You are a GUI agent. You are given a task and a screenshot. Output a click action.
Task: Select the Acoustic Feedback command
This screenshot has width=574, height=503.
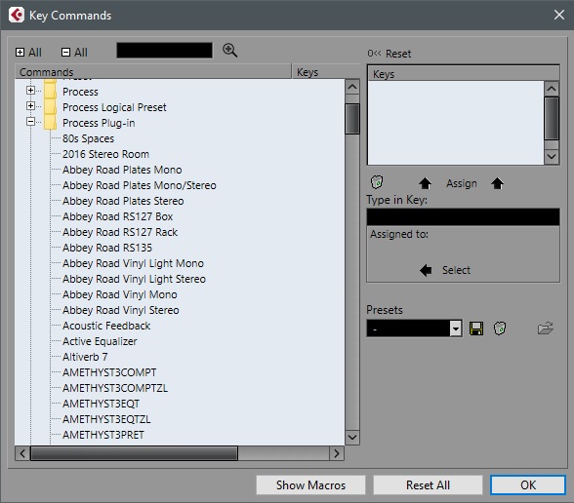[x=106, y=326]
